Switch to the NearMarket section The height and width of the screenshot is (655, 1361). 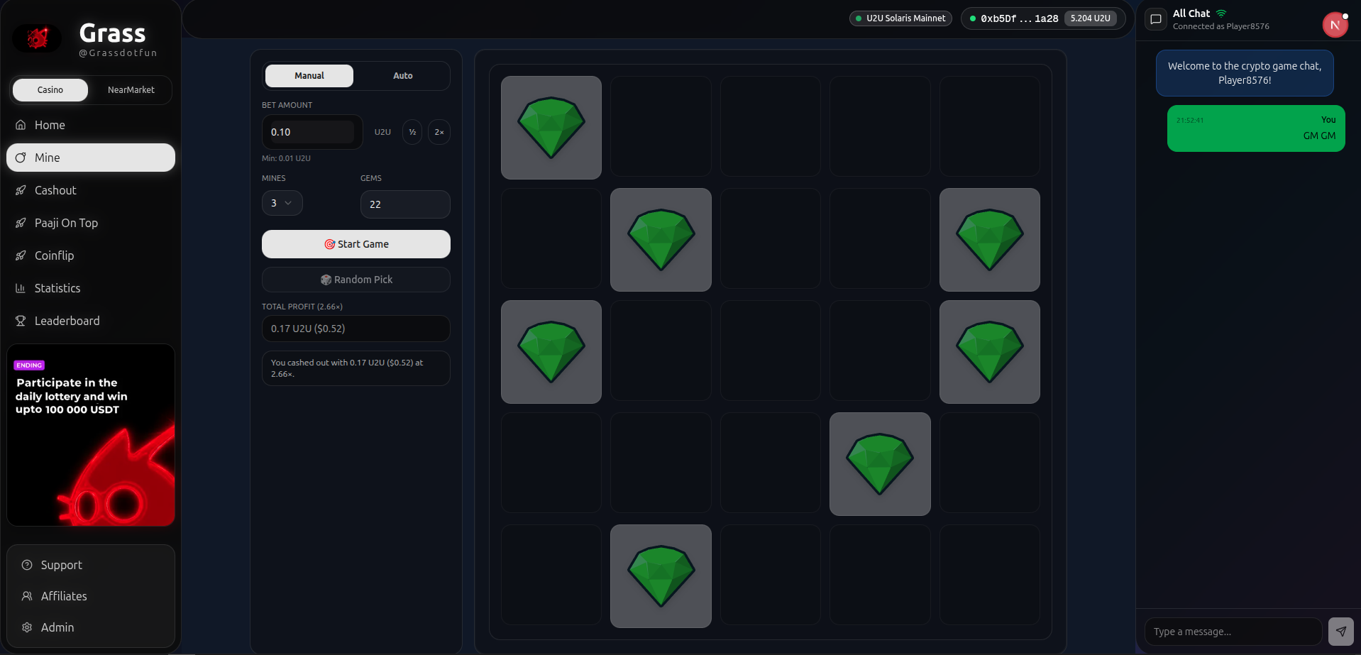click(x=131, y=90)
